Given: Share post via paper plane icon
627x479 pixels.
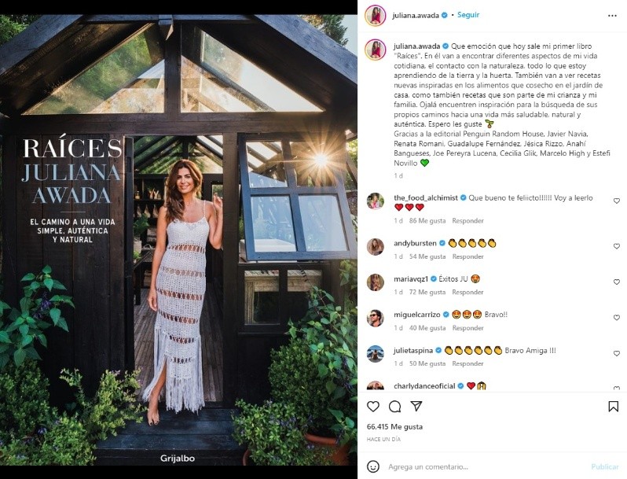Looking at the screenshot, I should coord(416,407).
